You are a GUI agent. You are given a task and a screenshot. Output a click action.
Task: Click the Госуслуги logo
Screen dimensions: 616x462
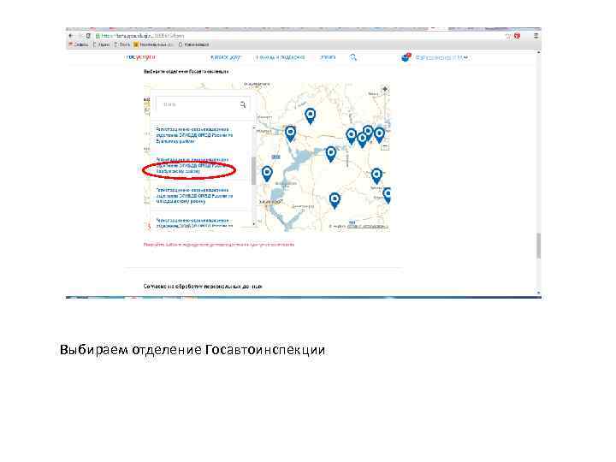tap(140, 57)
